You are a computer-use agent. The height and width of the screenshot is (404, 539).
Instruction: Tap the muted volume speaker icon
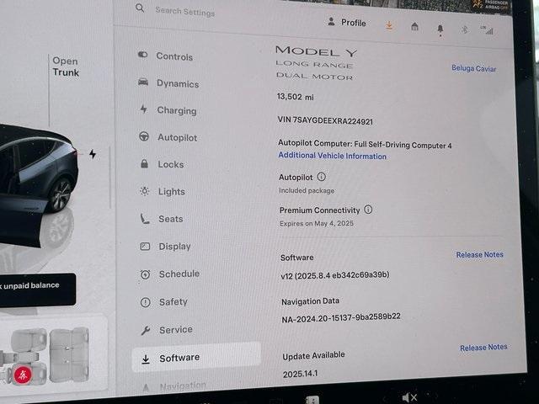click(x=409, y=397)
